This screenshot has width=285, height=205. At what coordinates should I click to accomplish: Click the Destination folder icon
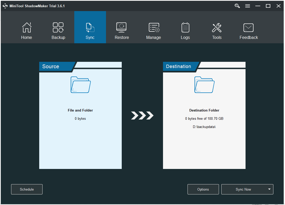coord(204,85)
